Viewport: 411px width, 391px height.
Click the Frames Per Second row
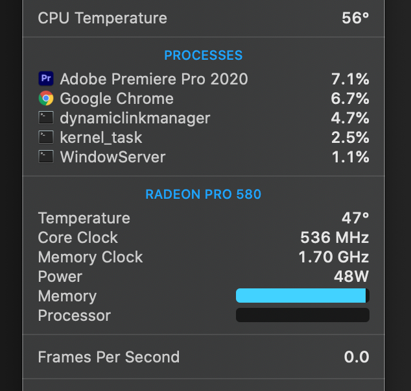(204, 357)
